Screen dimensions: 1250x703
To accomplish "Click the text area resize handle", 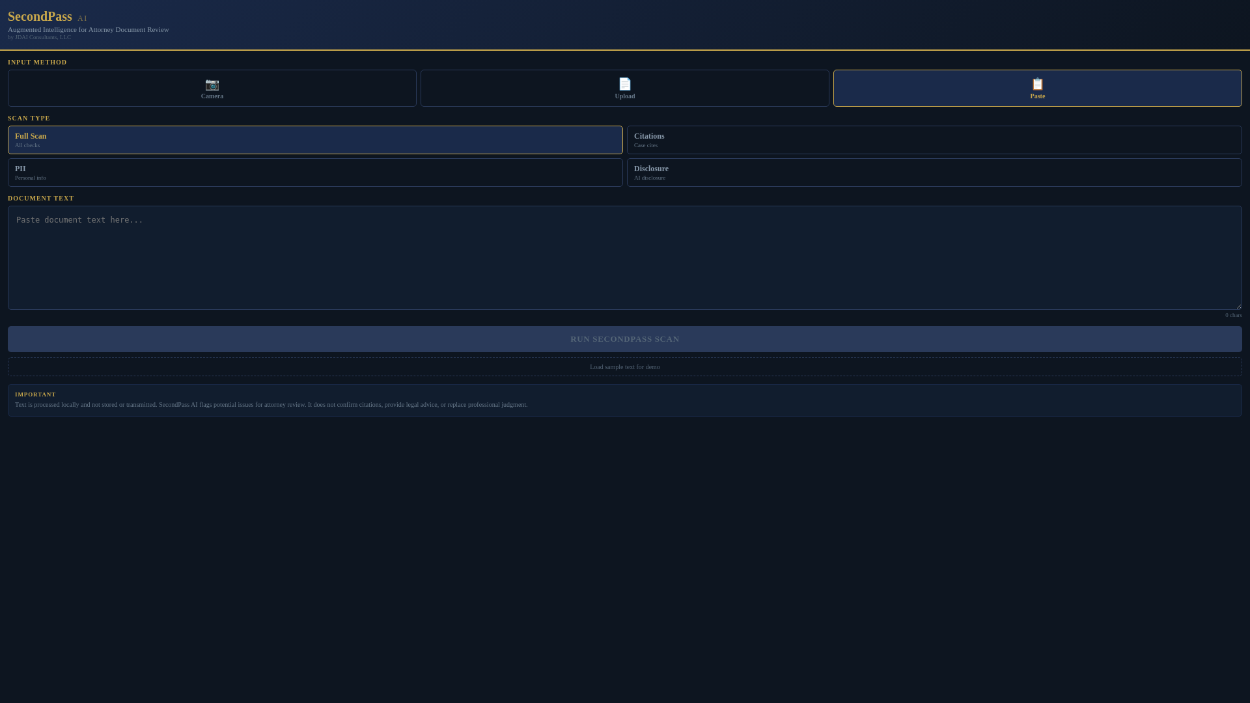I will click(1238, 306).
